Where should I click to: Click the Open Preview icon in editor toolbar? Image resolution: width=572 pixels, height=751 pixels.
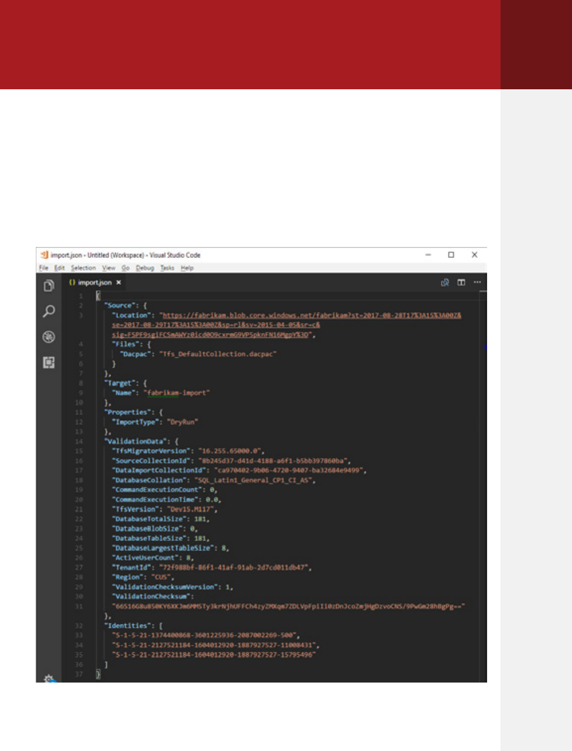point(445,282)
